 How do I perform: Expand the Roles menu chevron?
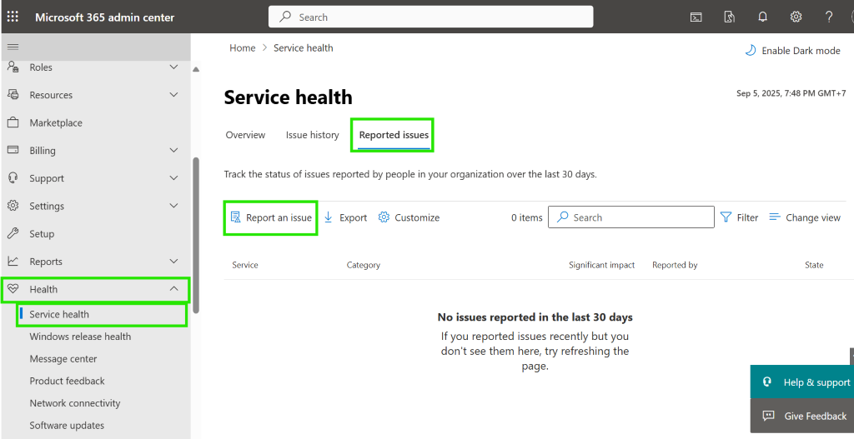pos(173,67)
